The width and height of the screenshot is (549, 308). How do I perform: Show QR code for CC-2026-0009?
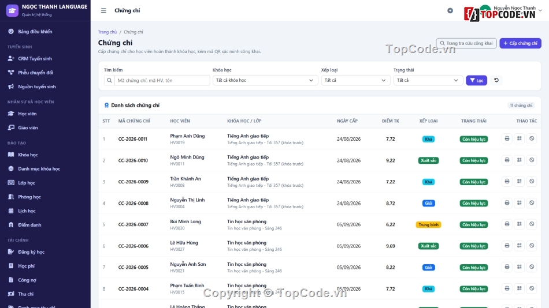[520, 182]
